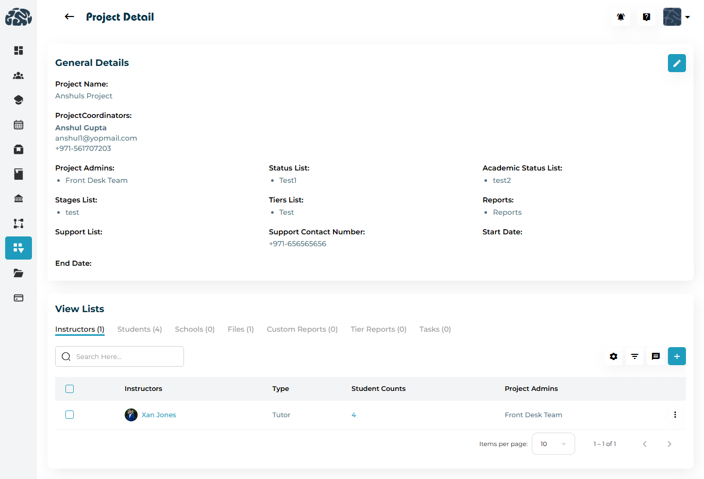This screenshot has width=704, height=479.
Task: Switch to the Students (4) tab
Action: 139,329
